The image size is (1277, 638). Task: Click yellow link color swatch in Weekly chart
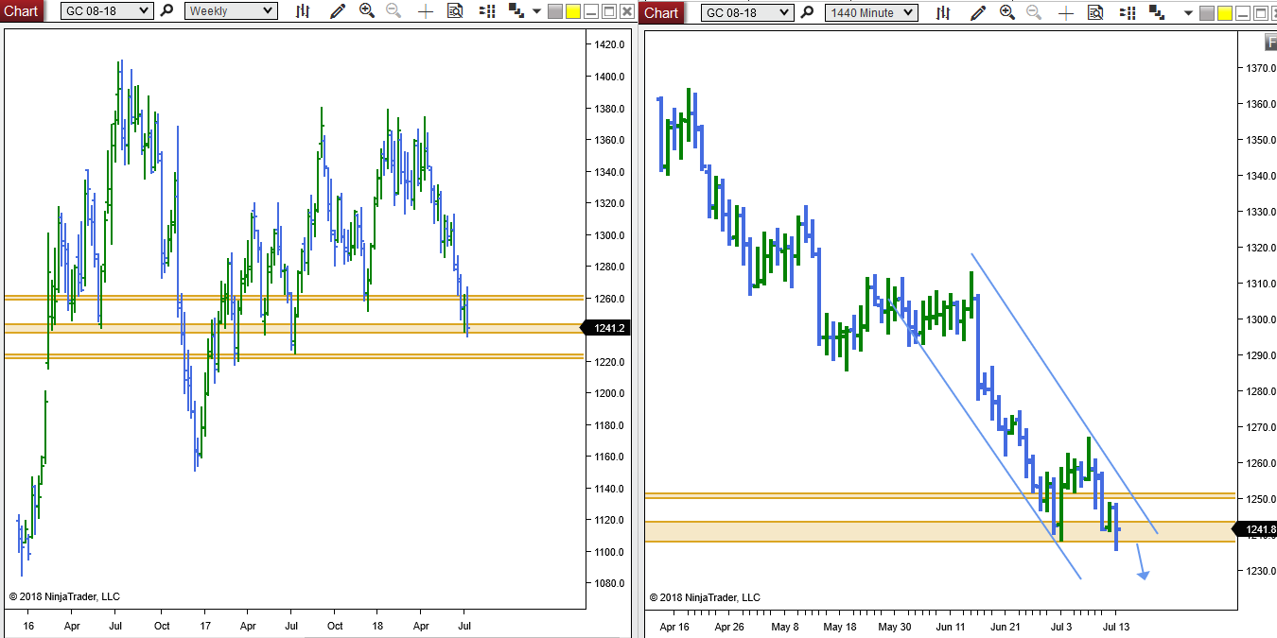point(573,11)
